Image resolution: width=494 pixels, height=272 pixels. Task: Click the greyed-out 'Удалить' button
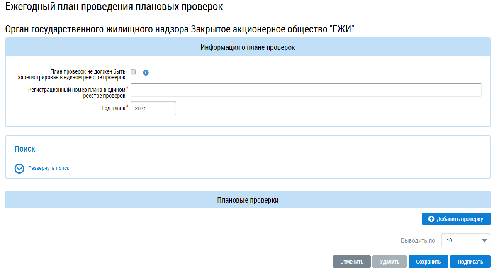[389, 262]
